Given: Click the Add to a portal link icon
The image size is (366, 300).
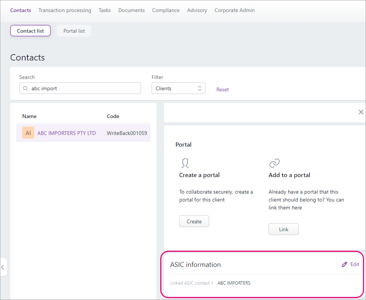Looking at the screenshot, I should point(275,163).
